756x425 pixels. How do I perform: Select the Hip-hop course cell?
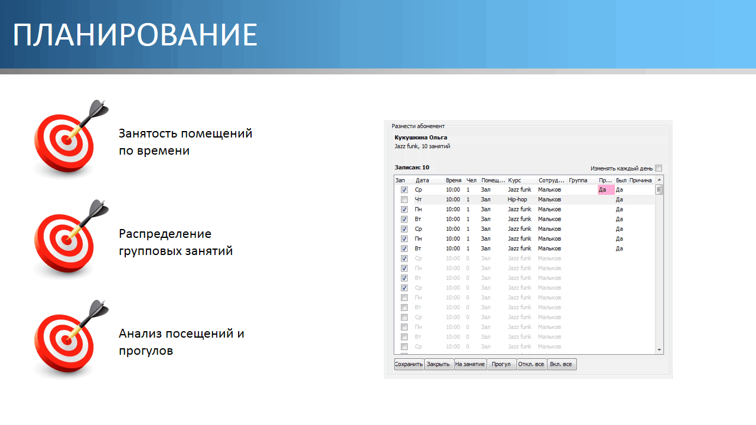pyautogui.click(x=517, y=200)
